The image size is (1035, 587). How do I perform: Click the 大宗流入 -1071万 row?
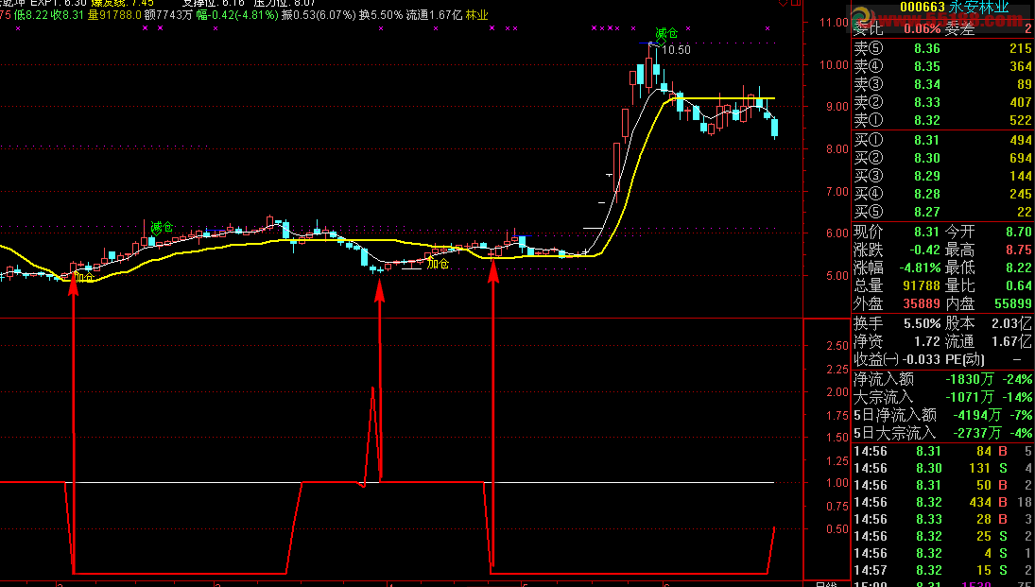[x=942, y=397]
